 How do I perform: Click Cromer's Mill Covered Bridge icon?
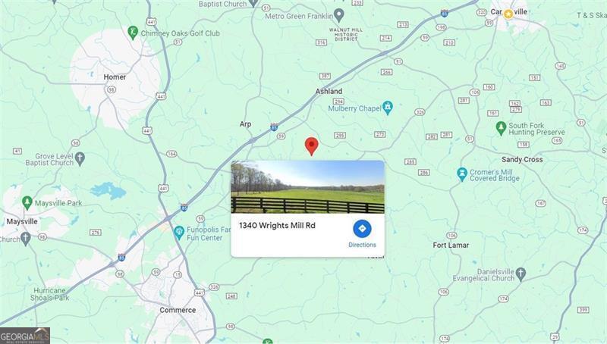(x=462, y=174)
